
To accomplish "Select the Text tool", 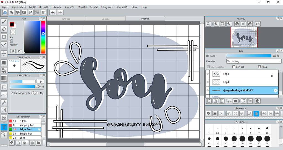I will point(4,127).
